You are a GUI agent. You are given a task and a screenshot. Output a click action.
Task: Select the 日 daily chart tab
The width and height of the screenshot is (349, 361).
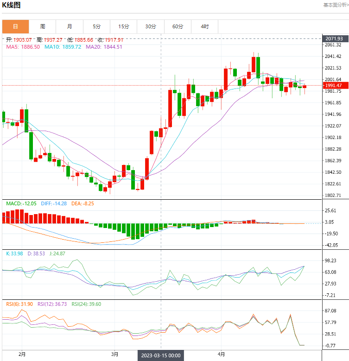tap(15, 26)
